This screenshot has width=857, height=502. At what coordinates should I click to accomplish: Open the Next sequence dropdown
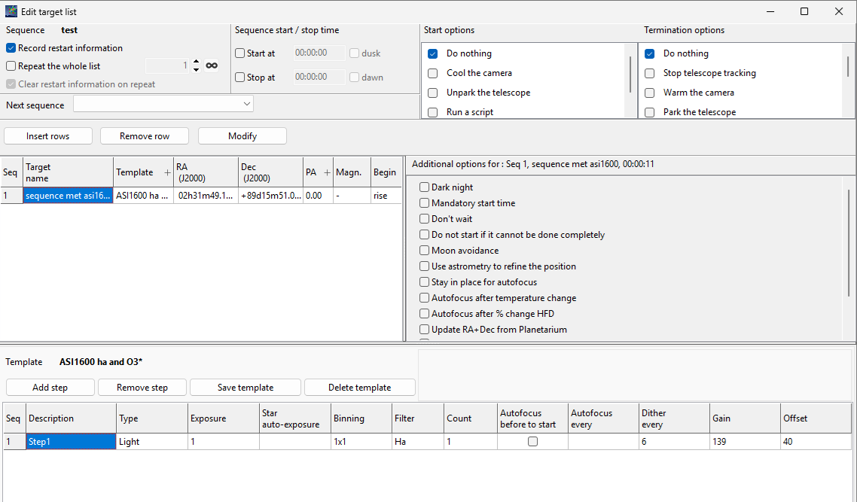click(x=163, y=104)
